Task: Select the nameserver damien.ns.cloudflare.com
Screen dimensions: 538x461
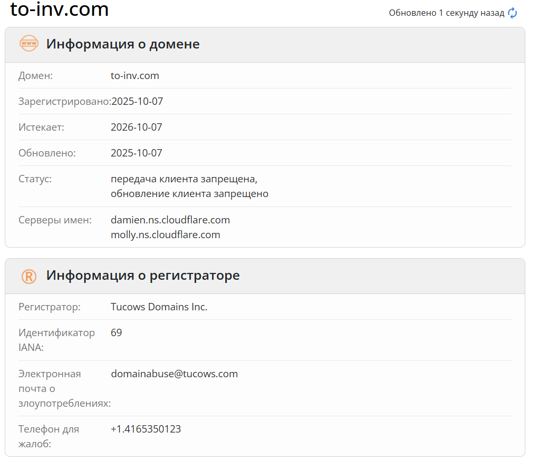Action: [x=170, y=220]
